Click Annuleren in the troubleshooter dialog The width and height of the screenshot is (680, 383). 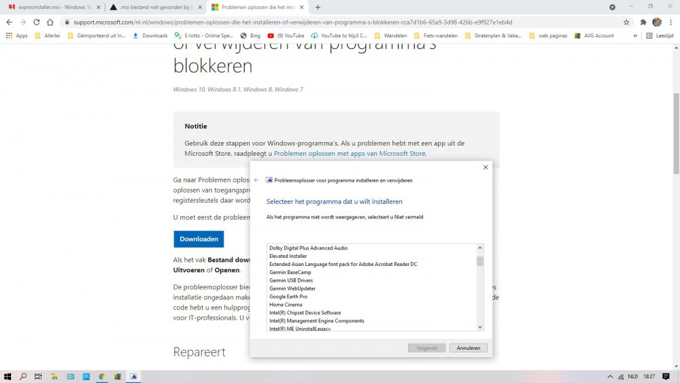(x=468, y=348)
